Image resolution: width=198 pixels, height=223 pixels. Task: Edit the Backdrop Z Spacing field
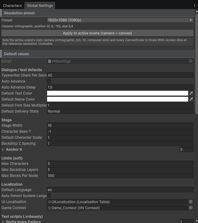[120, 143]
